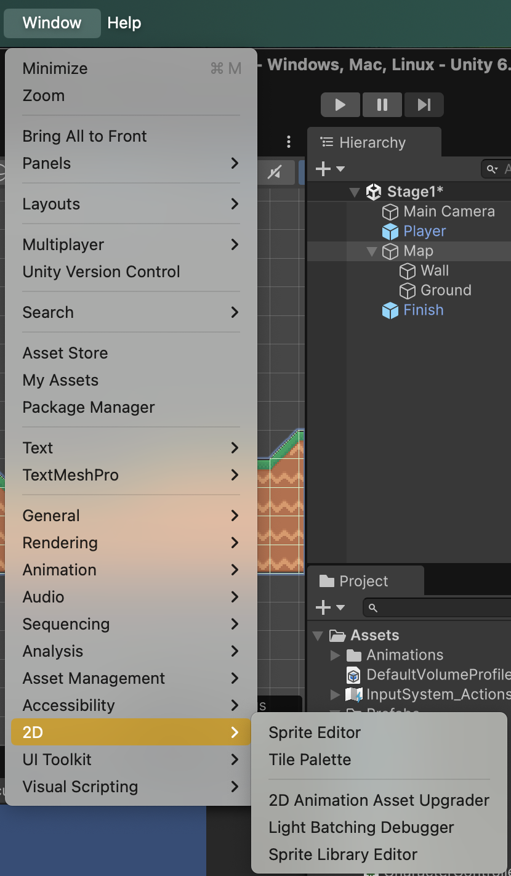Image resolution: width=511 pixels, height=876 pixels.
Task: Expand the InputSystem_Actions asset
Action: pyautogui.click(x=335, y=694)
